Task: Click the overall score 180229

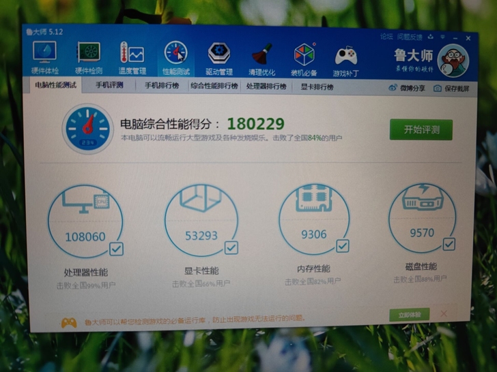Action: 256,124
